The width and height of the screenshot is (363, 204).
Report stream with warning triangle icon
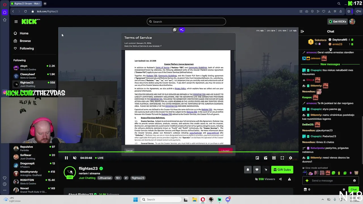pos(289,179)
